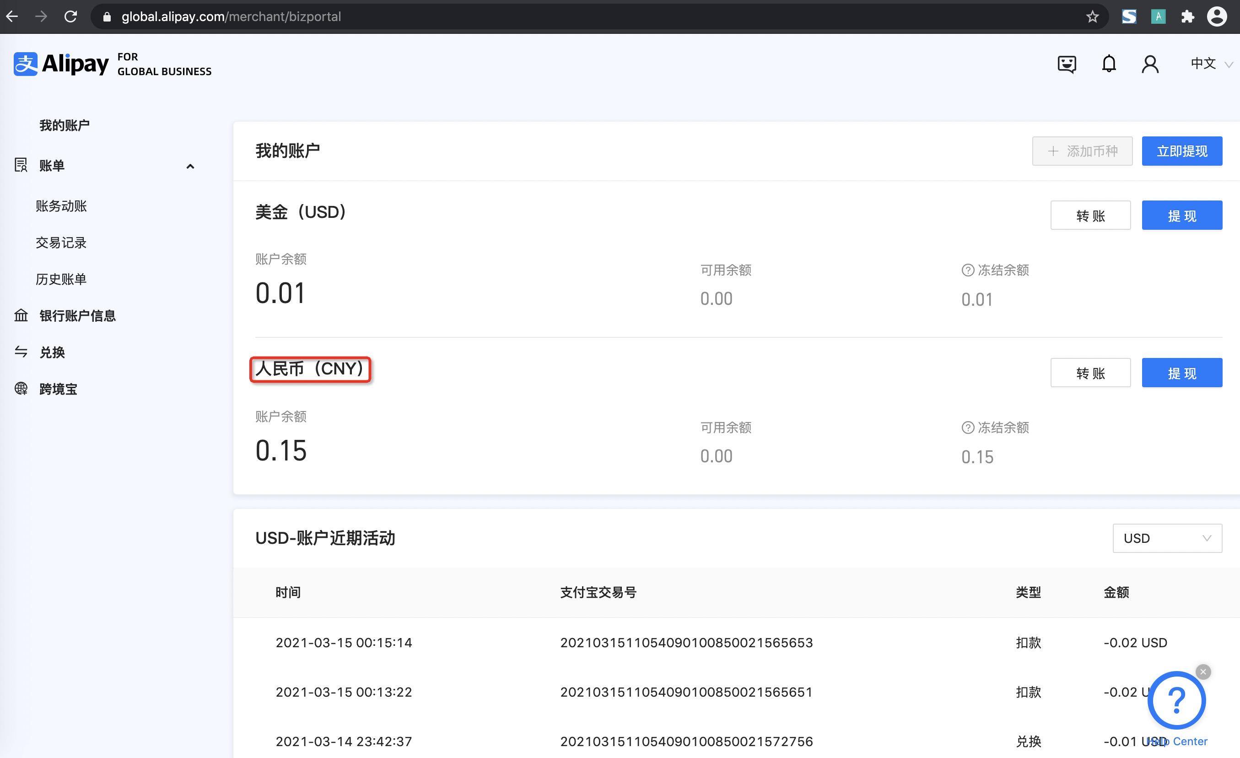Select the 账单 icon in the sidebar
The height and width of the screenshot is (758, 1240).
(21, 165)
